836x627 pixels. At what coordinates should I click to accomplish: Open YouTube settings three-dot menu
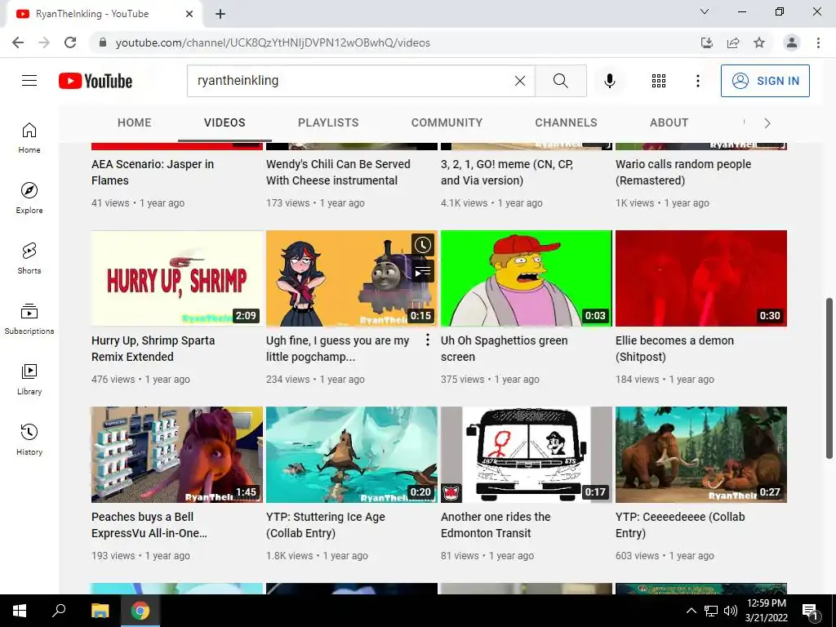[x=697, y=81]
